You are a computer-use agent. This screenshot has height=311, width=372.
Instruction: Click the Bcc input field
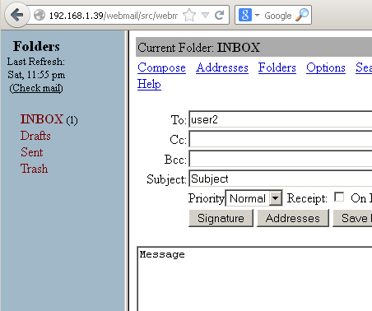click(281, 159)
